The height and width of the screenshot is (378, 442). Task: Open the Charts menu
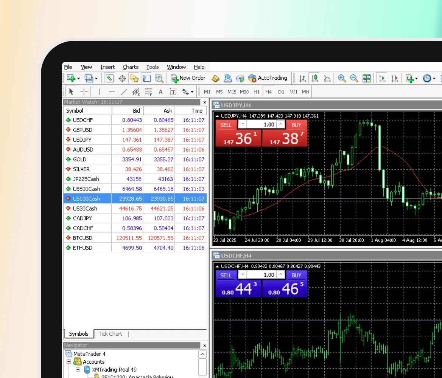[x=130, y=67]
